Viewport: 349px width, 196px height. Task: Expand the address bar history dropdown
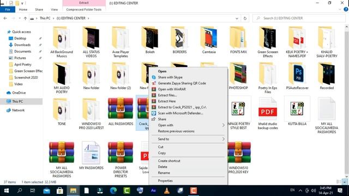237,18
